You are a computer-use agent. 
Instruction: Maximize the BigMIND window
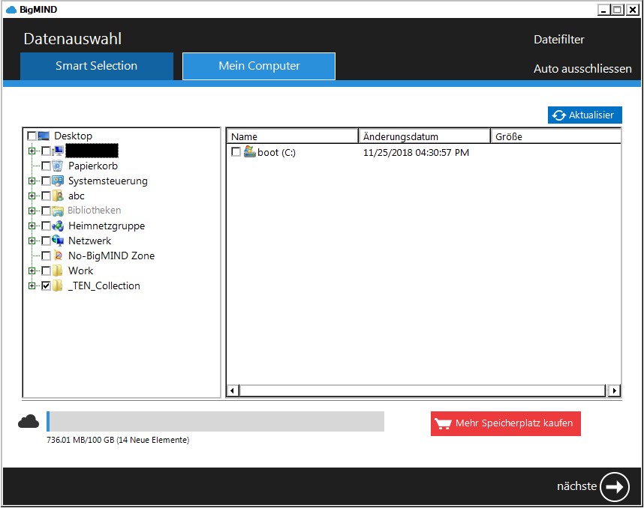tap(617, 10)
